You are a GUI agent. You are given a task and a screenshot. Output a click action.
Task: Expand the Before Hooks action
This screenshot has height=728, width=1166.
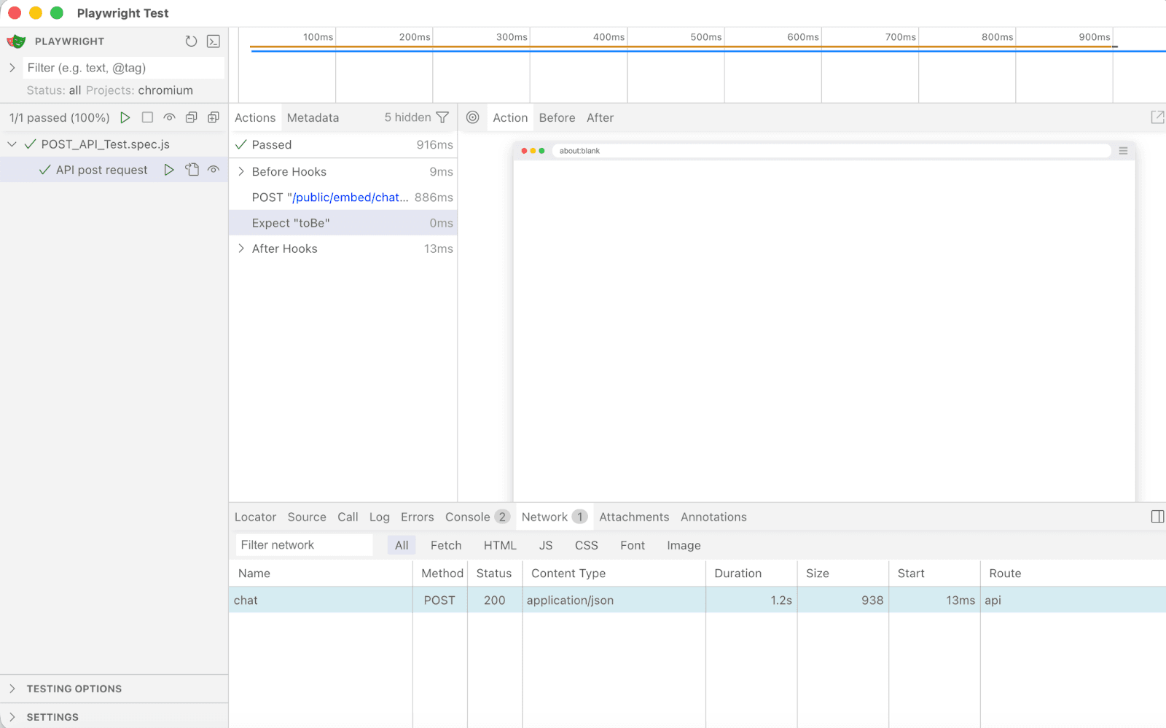[x=241, y=172]
